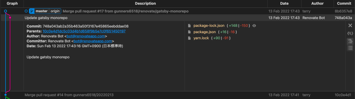Open yarn.lock file diff
This screenshot has height=99, width=355.
[x=201, y=38]
